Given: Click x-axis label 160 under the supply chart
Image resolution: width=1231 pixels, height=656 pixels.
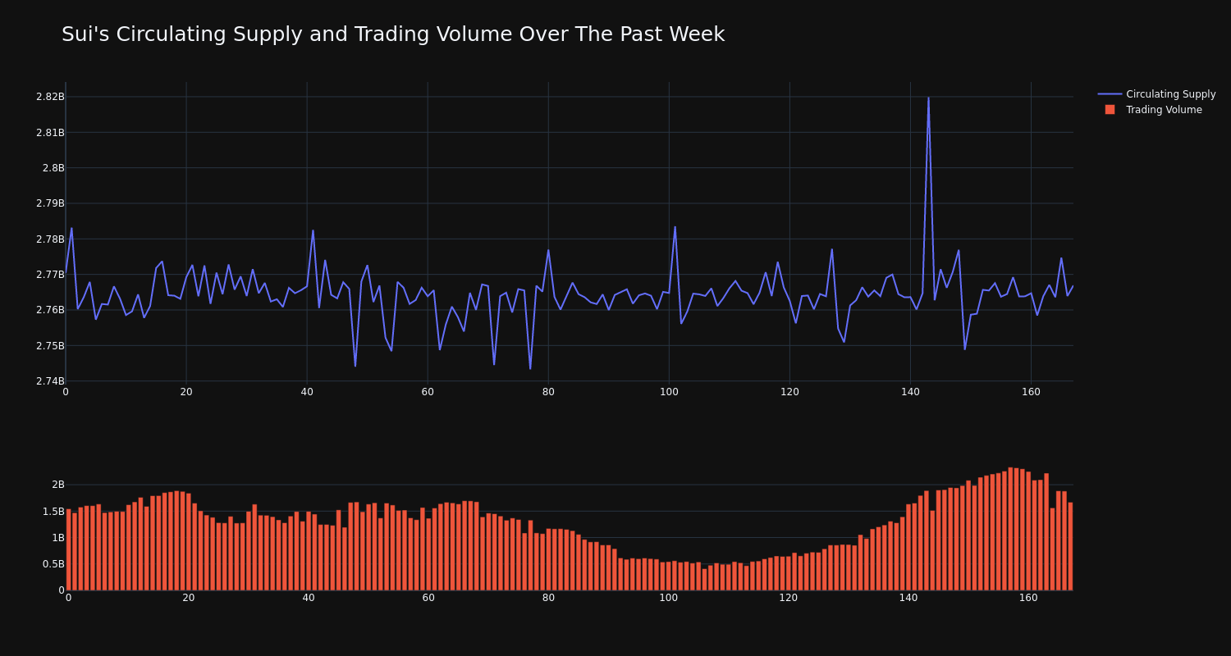Looking at the screenshot, I should pyautogui.click(x=1031, y=392).
